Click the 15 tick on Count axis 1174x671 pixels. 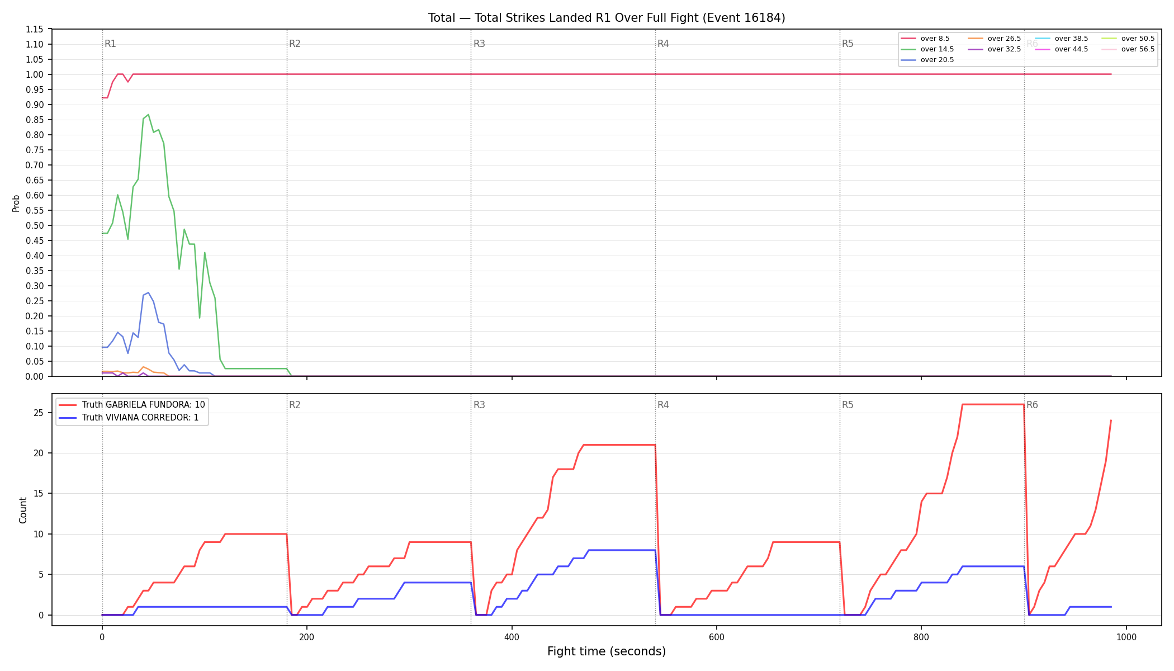39,494
